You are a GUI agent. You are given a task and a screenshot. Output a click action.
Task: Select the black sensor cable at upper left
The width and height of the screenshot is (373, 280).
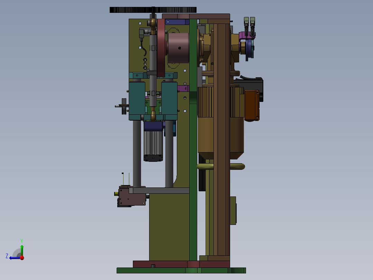pos(144,48)
